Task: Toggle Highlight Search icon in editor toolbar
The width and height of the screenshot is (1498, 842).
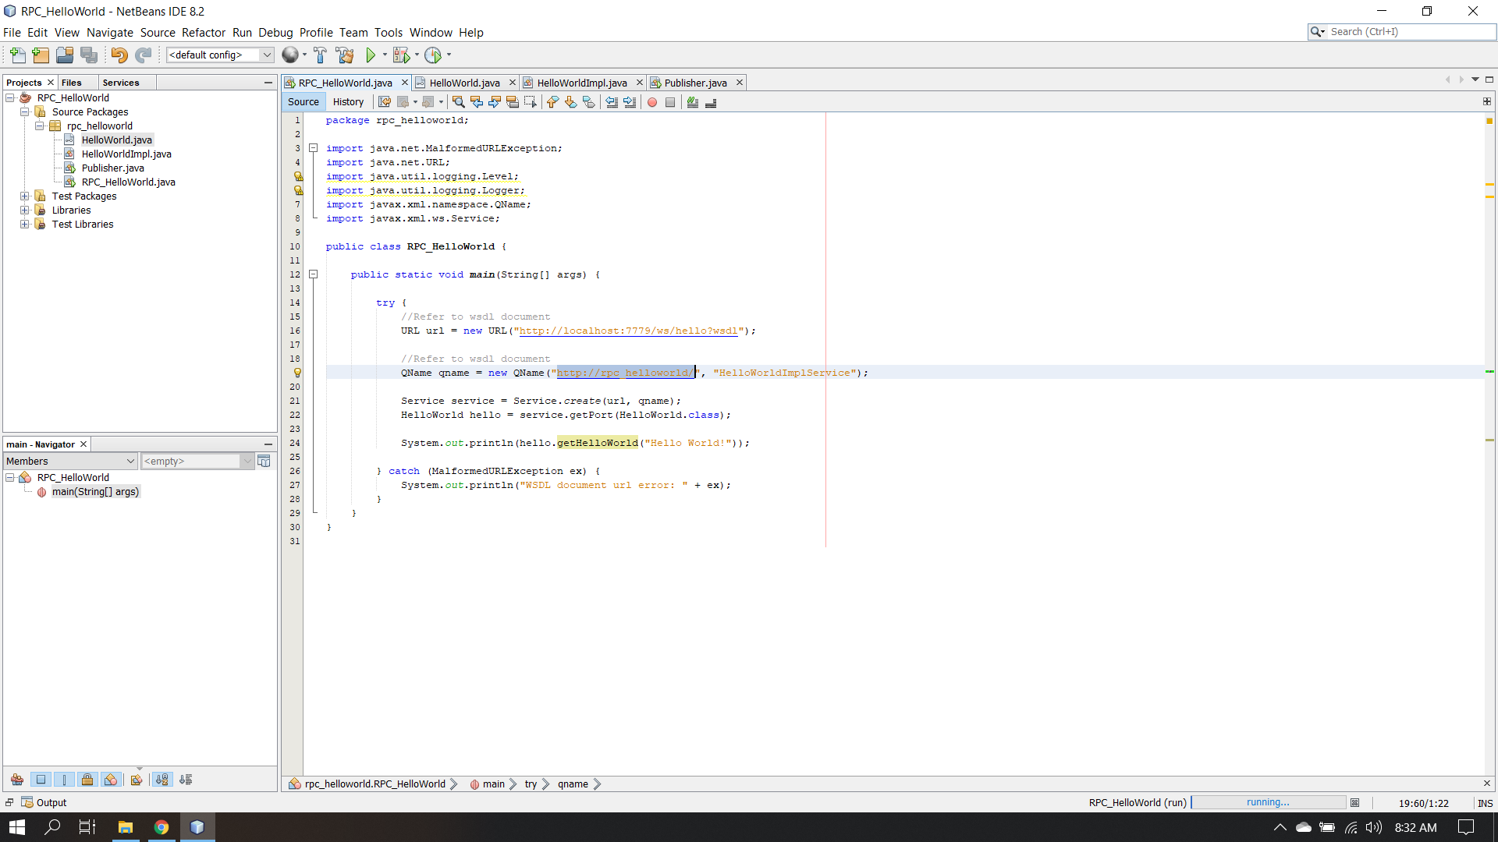Action: pos(513,102)
